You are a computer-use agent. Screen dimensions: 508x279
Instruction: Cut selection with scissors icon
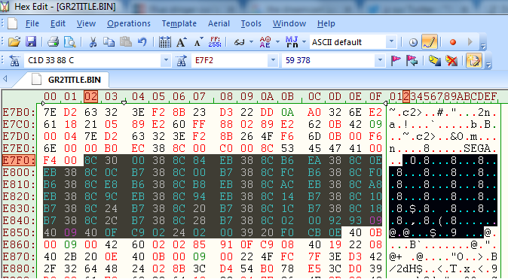coord(93,42)
